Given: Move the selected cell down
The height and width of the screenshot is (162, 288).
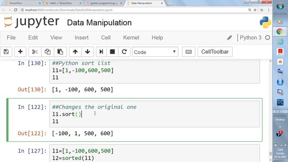Looking at the screenshot, I should (x=87, y=52).
